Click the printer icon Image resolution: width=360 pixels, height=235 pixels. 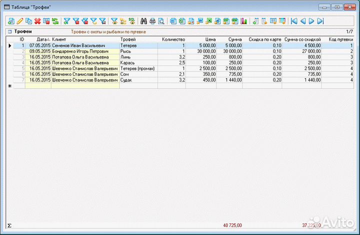coord(152,21)
